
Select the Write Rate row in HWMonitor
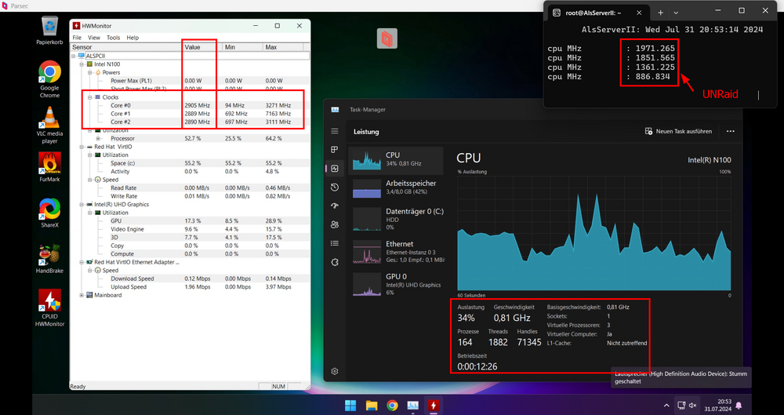coord(190,196)
